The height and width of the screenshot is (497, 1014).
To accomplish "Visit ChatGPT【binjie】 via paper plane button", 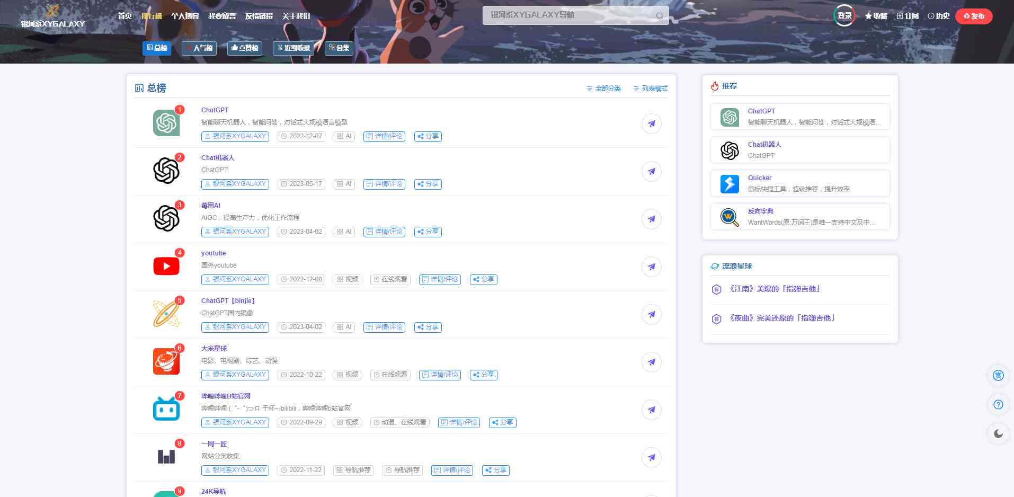I will point(652,314).
